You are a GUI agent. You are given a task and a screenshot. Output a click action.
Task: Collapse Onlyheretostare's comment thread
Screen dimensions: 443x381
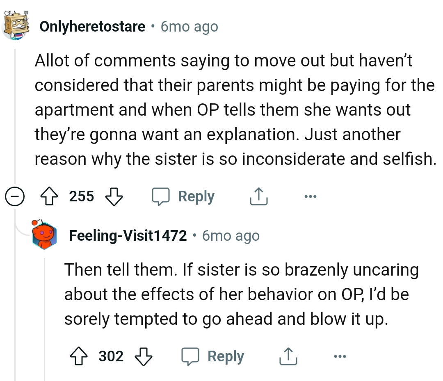coord(15,196)
